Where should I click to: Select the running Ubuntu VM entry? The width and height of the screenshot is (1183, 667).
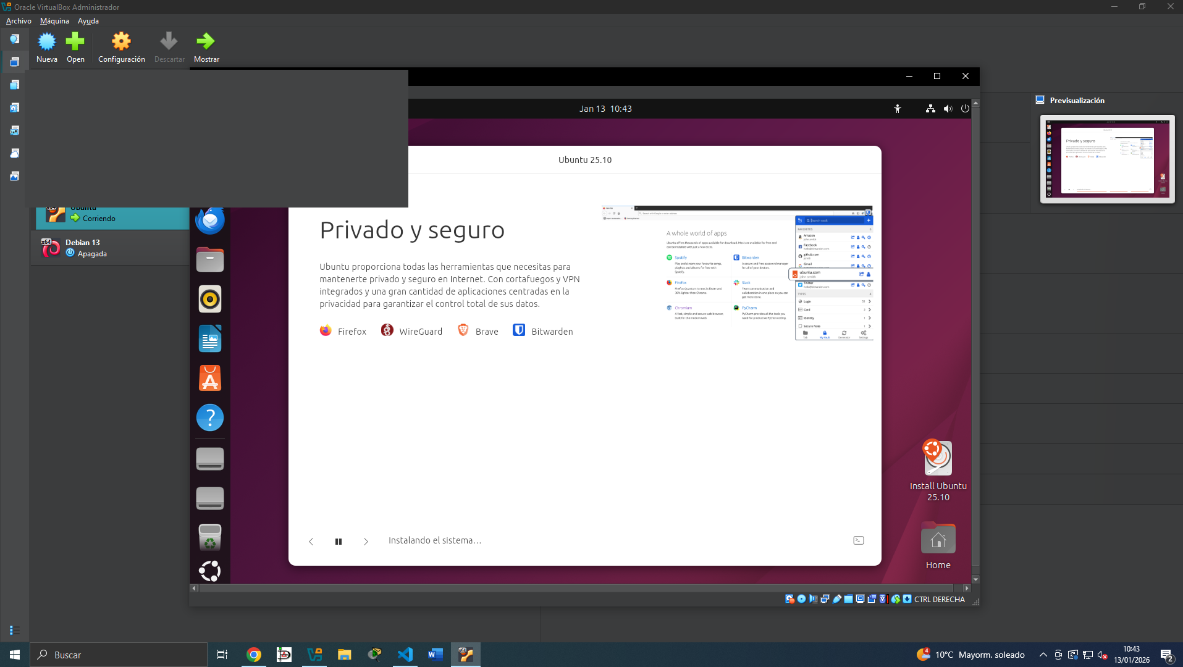pyautogui.click(x=112, y=218)
